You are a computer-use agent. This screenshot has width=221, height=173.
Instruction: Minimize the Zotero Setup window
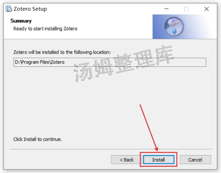166,9
